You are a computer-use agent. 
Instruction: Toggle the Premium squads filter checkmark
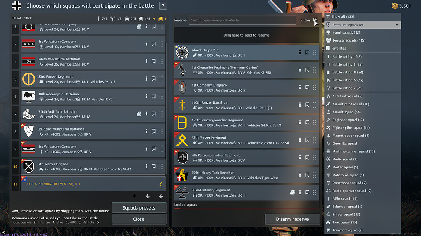pyautogui.click(x=397, y=25)
